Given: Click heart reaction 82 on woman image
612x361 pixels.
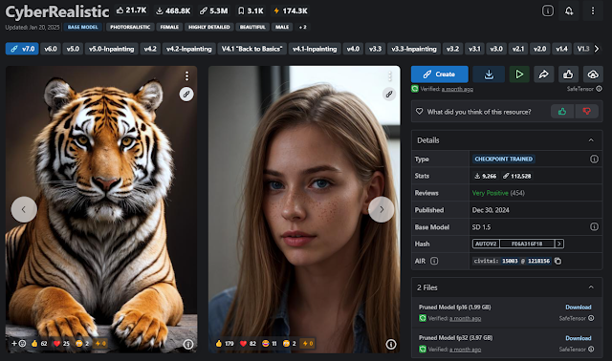Looking at the screenshot, I should coord(249,344).
